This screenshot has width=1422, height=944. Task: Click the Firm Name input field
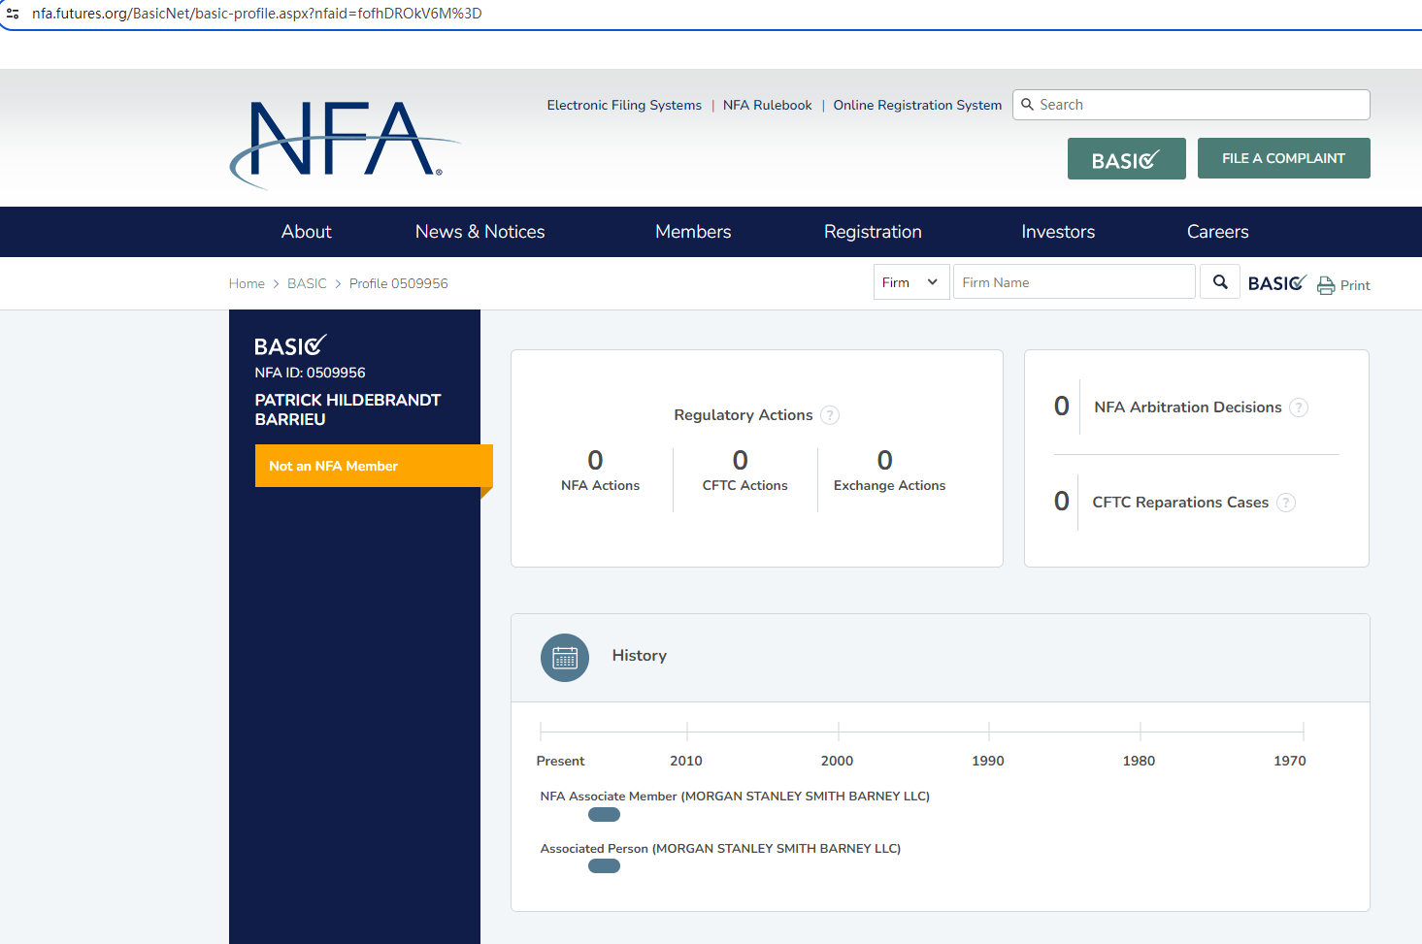(x=1074, y=282)
